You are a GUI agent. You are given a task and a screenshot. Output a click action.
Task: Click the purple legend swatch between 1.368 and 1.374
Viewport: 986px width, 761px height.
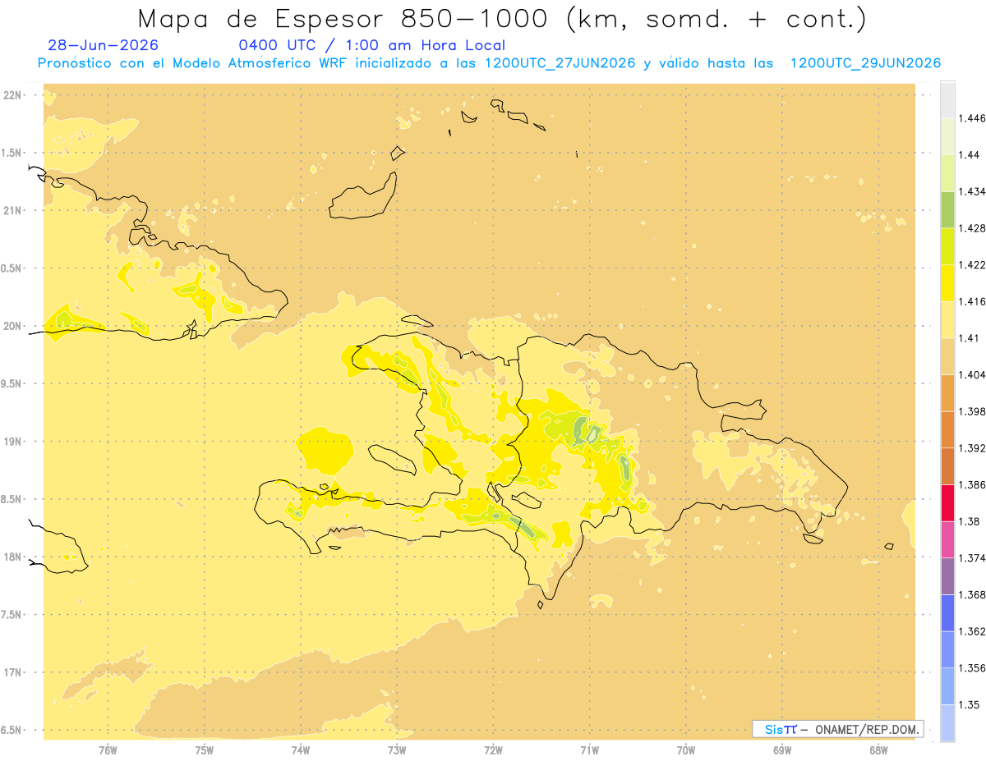pos(947,576)
